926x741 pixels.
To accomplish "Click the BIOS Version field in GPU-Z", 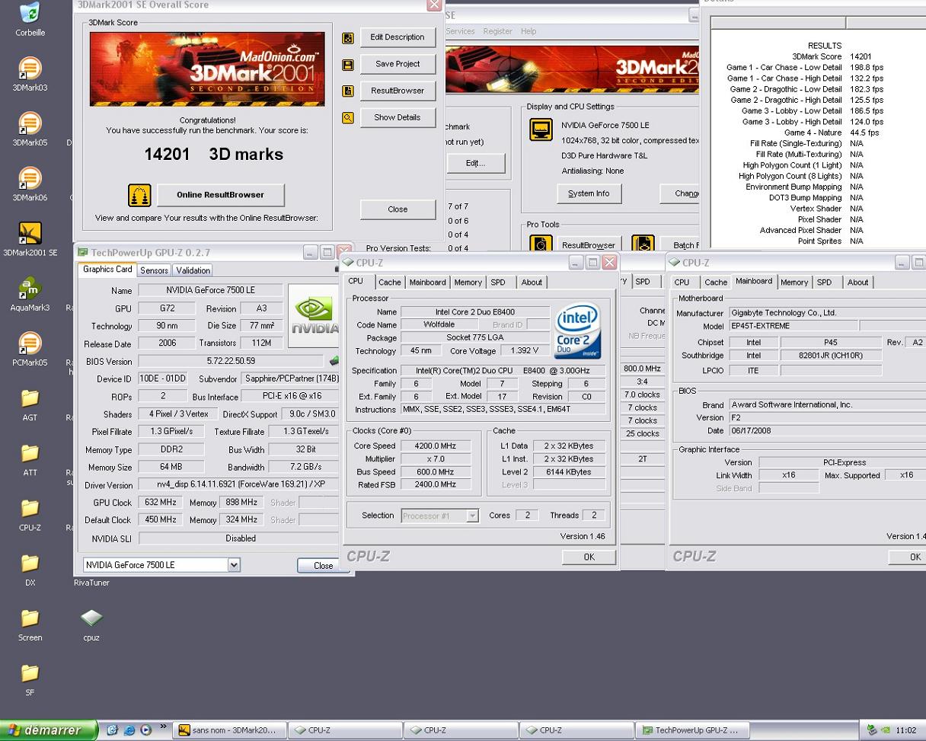I will [x=231, y=361].
